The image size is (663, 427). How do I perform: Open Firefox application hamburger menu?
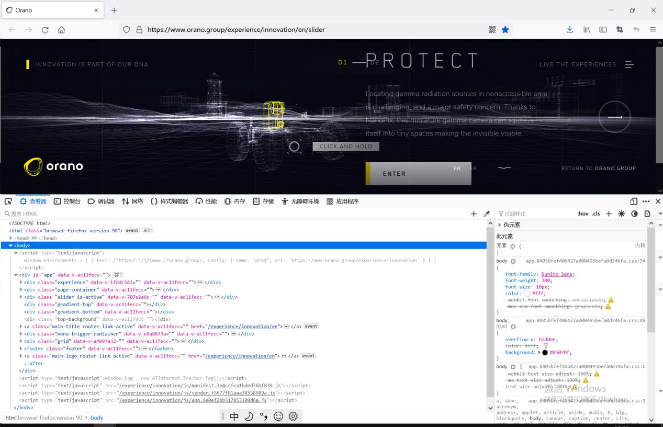(x=653, y=30)
